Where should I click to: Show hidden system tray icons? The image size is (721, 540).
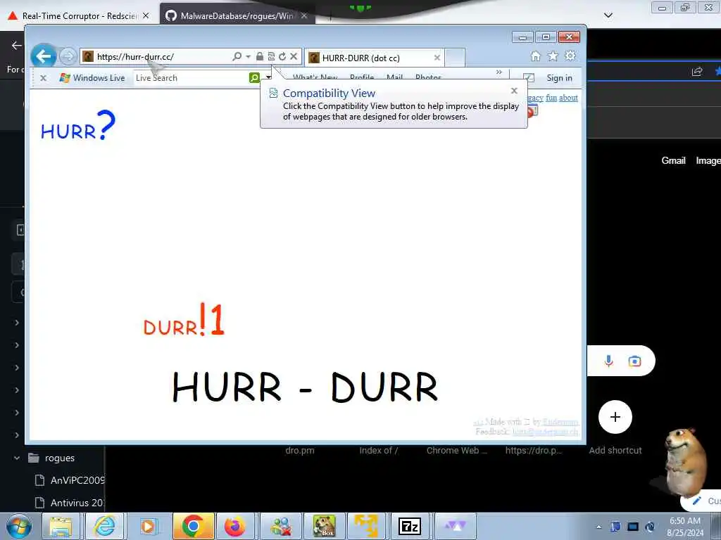click(599, 527)
